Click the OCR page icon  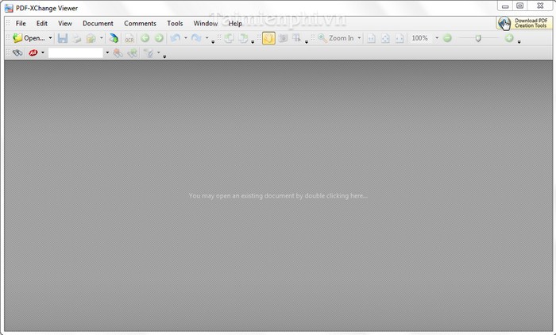(x=129, y=38)
